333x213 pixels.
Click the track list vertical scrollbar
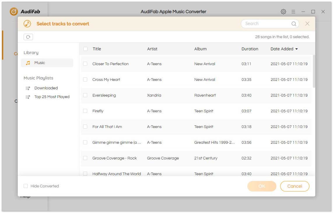[x=314, y=71]
